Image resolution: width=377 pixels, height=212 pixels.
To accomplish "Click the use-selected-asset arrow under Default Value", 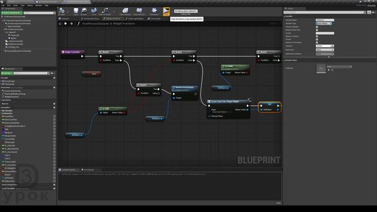I will pyautogui.click(x=329, y=70).
